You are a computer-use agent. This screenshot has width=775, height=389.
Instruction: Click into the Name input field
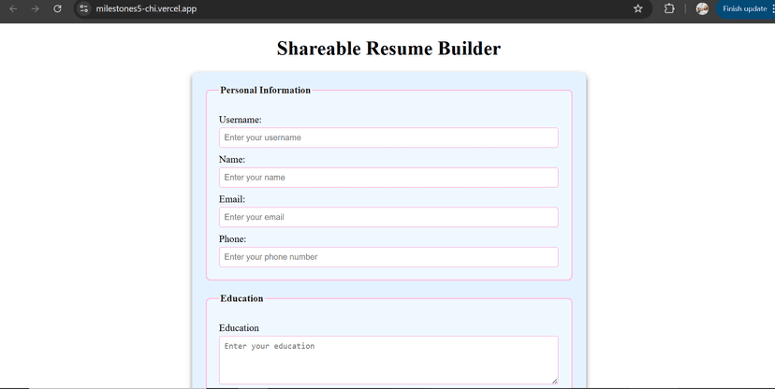[x=388, y=178]
